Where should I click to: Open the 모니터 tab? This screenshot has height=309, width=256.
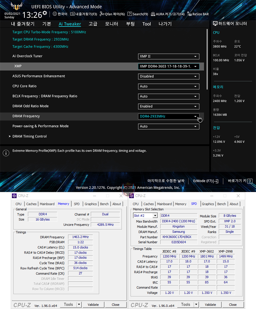pyautogui.click(x=111, y=24)
